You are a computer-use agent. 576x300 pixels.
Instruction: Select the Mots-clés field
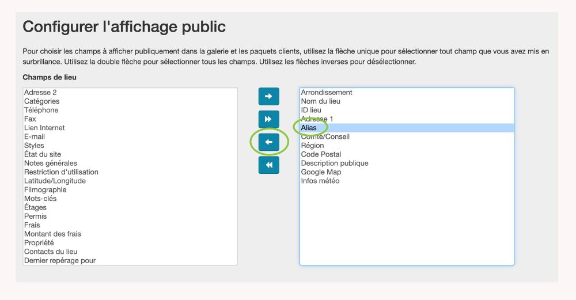pos(40,199)
